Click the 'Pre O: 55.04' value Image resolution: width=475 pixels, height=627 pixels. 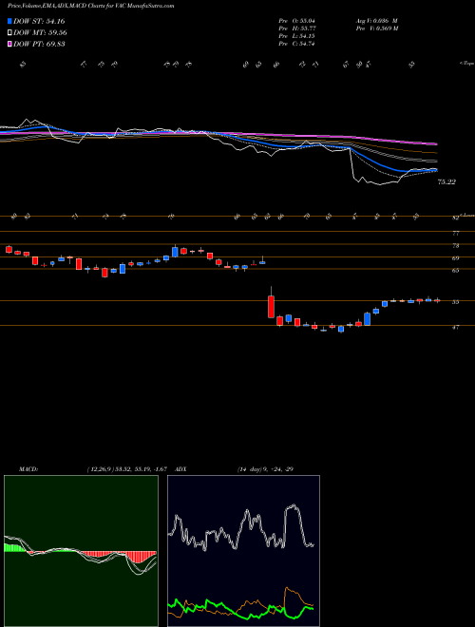click(x=297, y=20)
